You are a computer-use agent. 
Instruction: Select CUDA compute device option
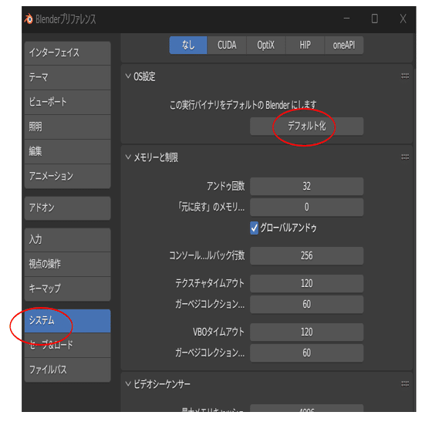[x=227, y=46]
